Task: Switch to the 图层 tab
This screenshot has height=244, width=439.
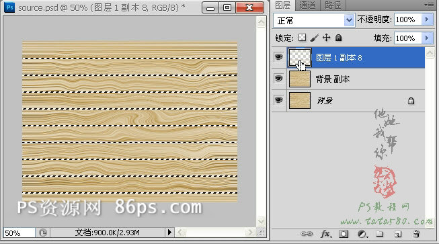Action: [x=283, y=5]
